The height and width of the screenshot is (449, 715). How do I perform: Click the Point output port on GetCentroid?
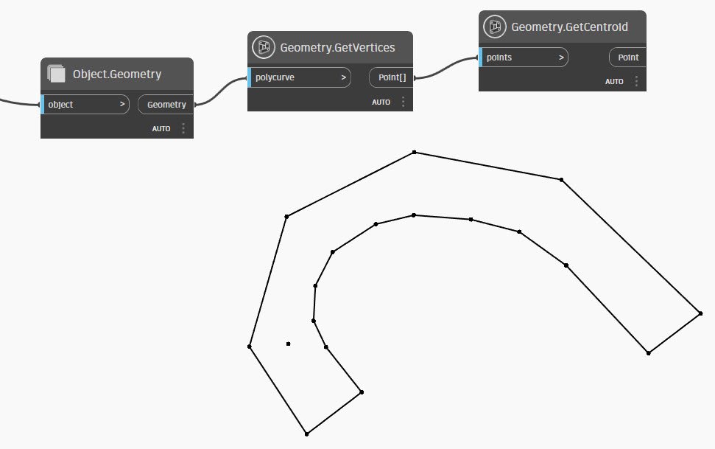click(627, 56)
